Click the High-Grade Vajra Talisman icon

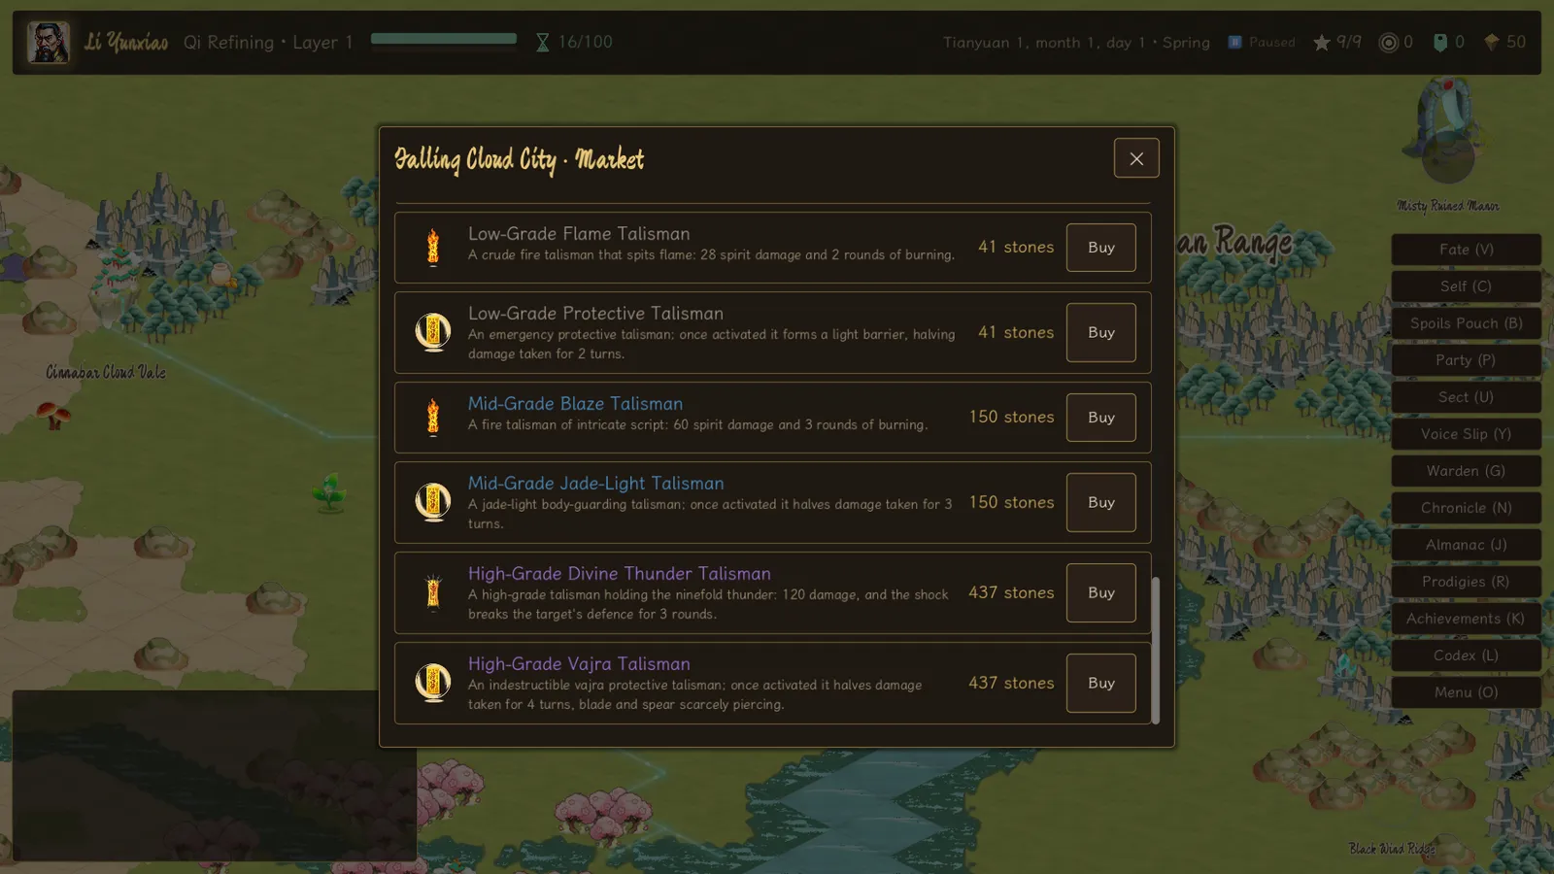(433, 683)
